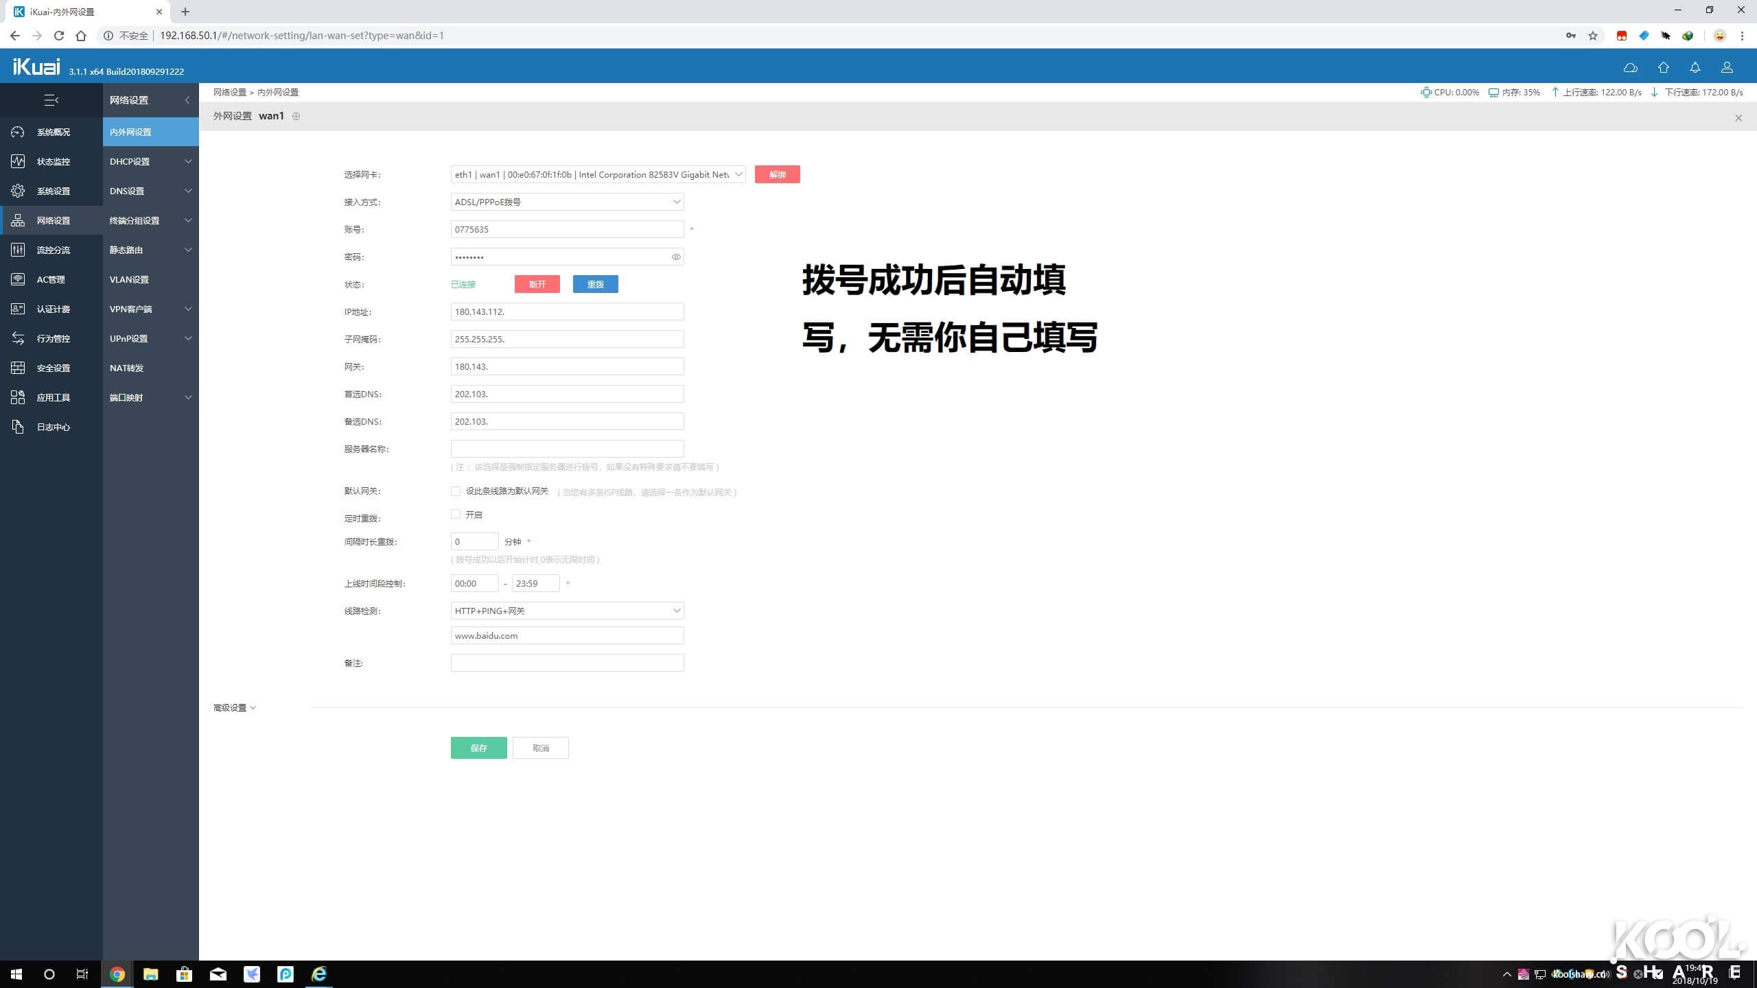Open the notification bell in the header

point(1695,67)
